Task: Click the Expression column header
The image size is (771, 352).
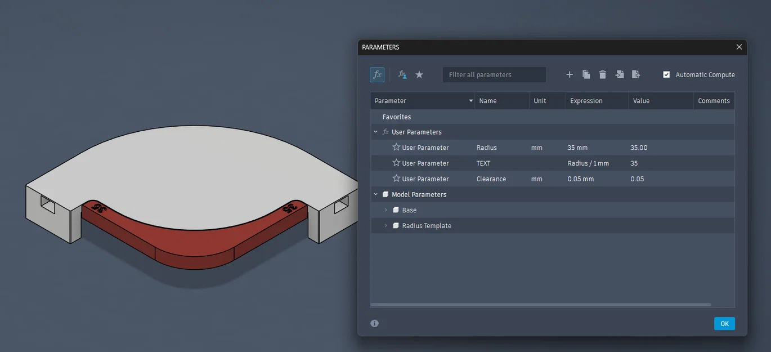Action: click(x=597, y=101)
